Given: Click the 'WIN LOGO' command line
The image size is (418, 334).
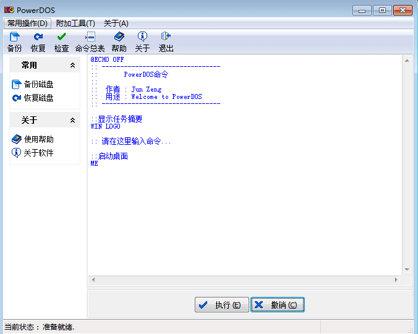Looking at the screenshot, I should [105, 126].
